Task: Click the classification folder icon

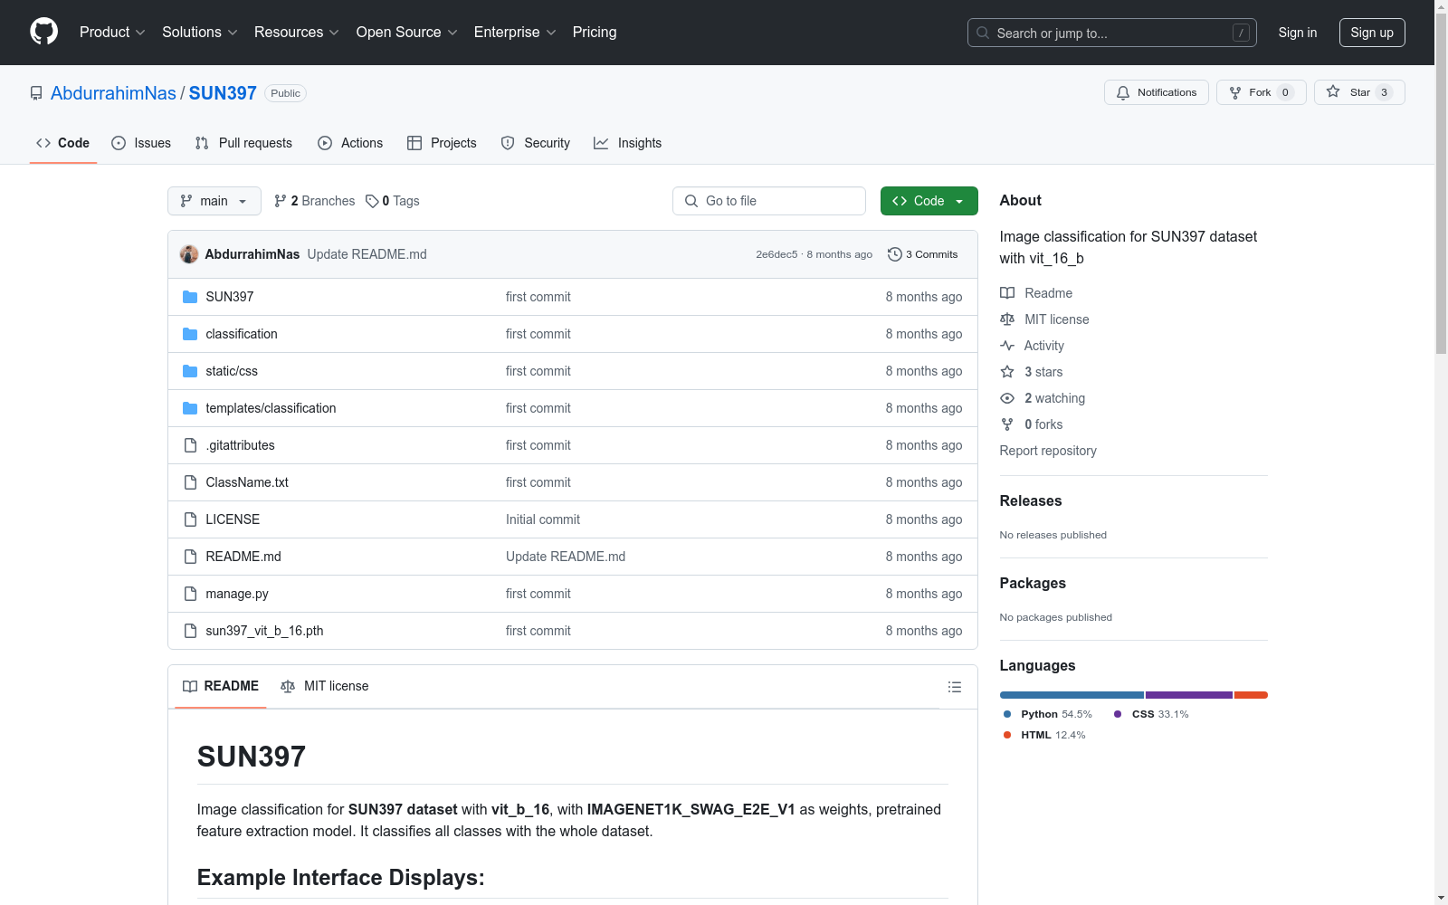Action: point(190,334)
